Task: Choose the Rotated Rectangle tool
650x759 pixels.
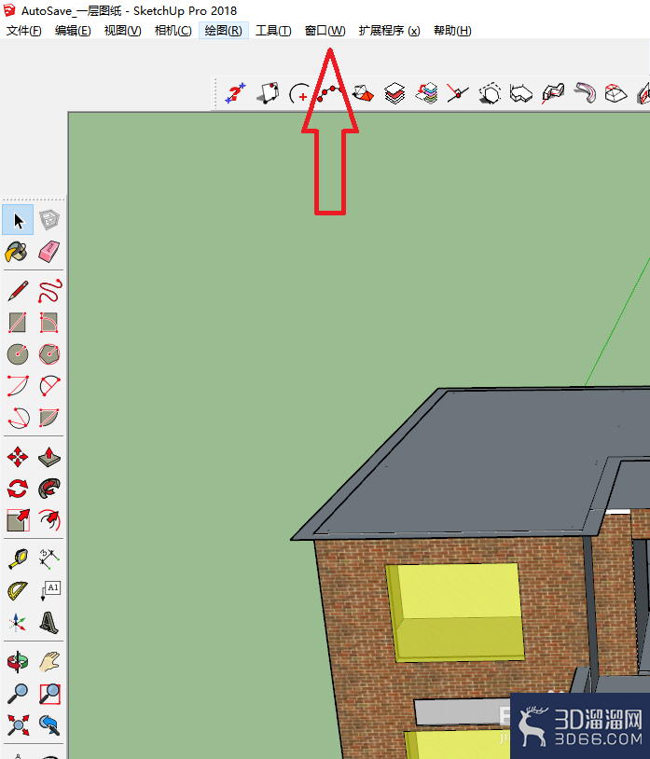Action: point(48,323)
